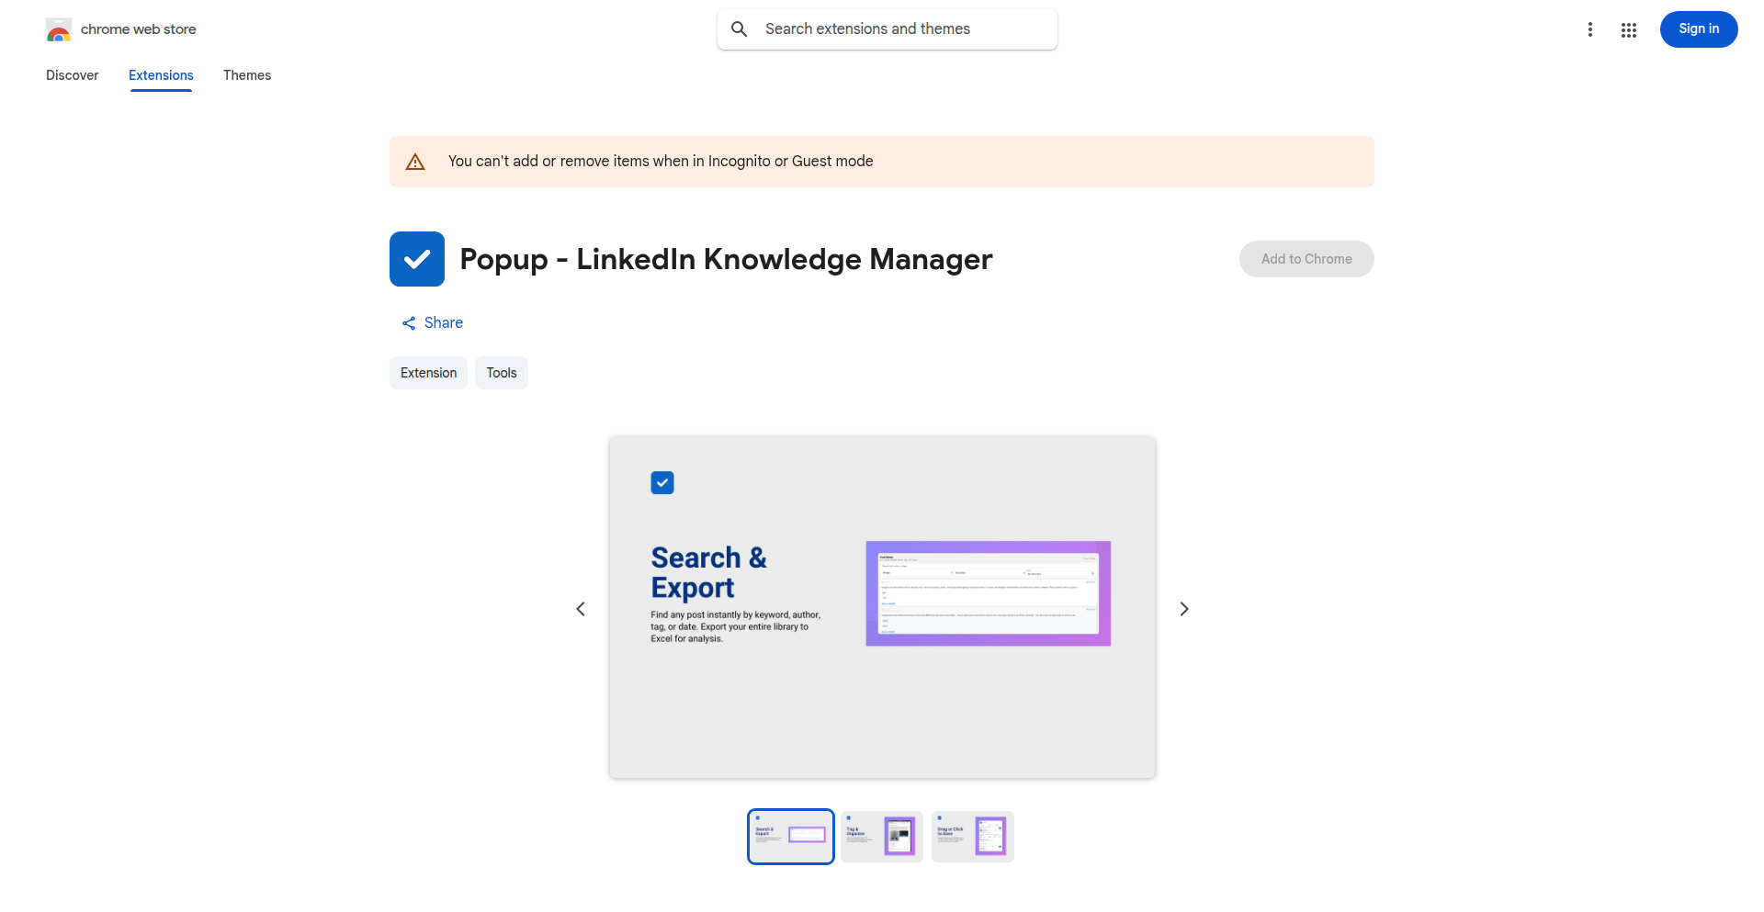Click the warning triangle in the notice banner
Viewport: 1764px width, 912px height.
(x=415, y=161)
